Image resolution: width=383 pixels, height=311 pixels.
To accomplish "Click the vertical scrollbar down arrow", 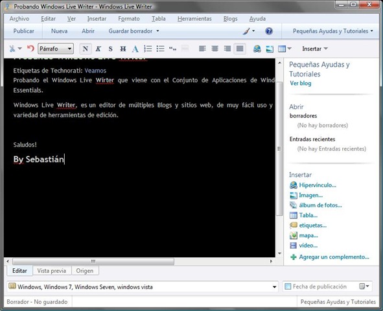I will tap(279, 253).
